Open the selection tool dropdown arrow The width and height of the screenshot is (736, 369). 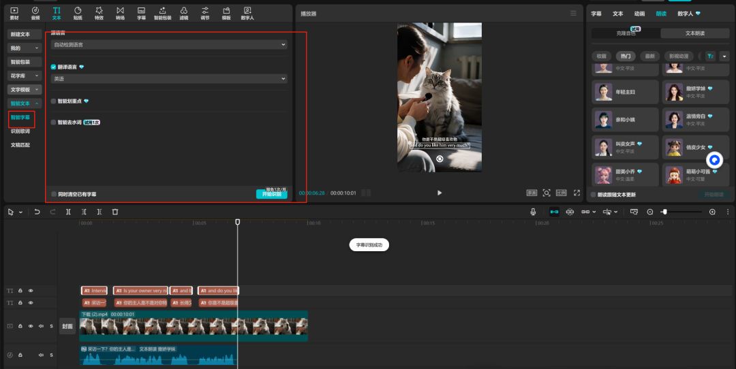(20, 212)
